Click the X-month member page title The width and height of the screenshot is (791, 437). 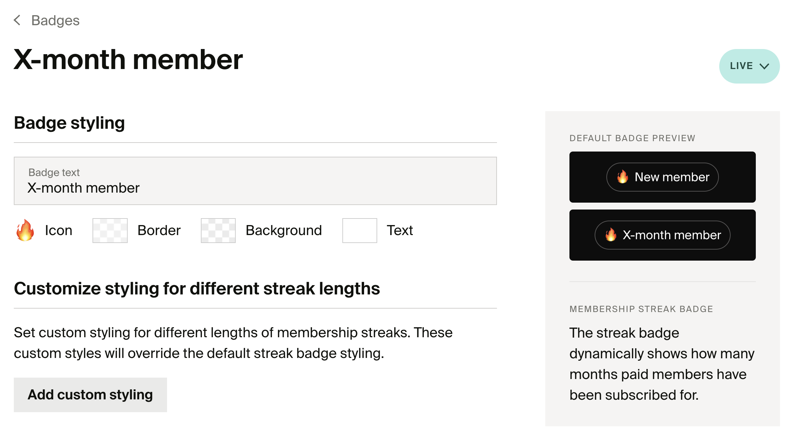pyautogui.click(x=128, y=59)
